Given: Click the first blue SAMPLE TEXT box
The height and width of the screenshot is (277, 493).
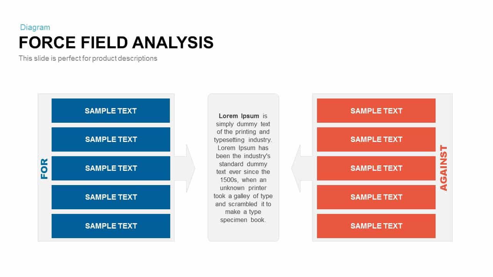Looking at the screenshot, I should coord(111,110).
